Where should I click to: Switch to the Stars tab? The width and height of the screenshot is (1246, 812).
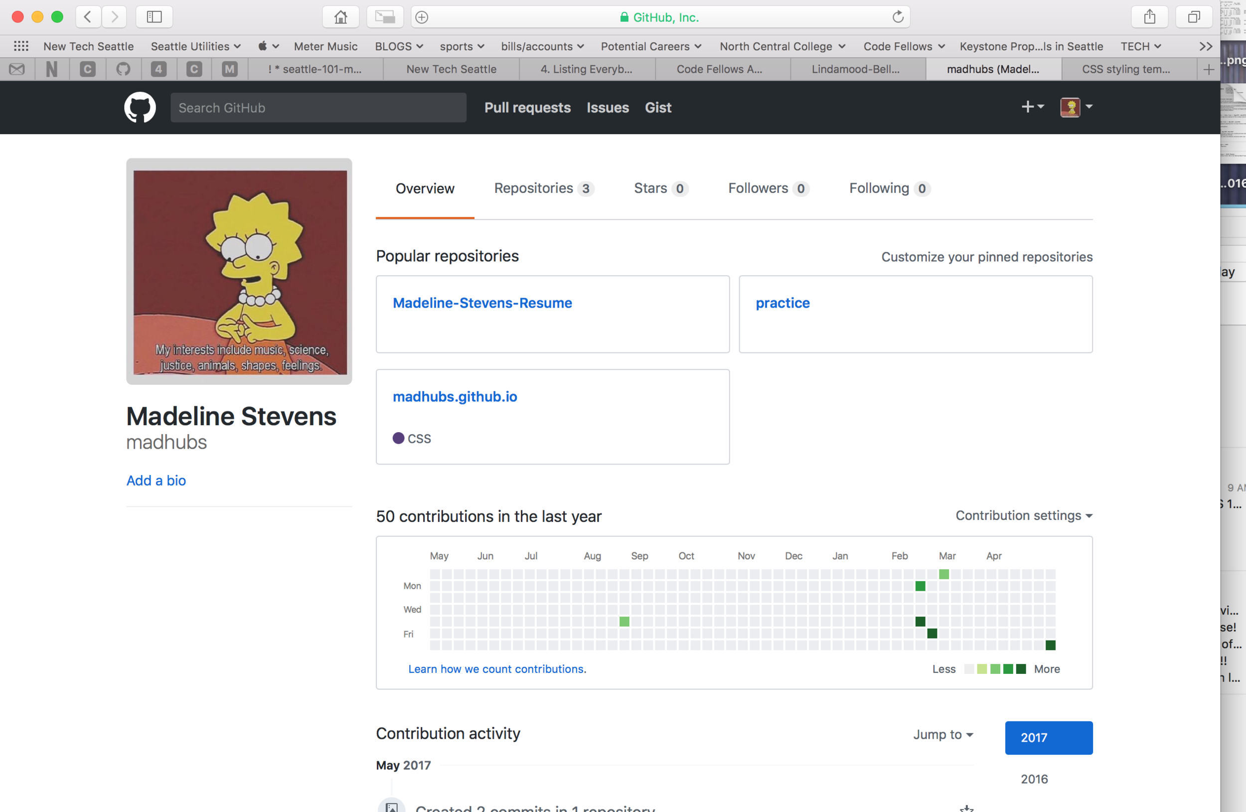pyautogui.click(x=661, y=188)
